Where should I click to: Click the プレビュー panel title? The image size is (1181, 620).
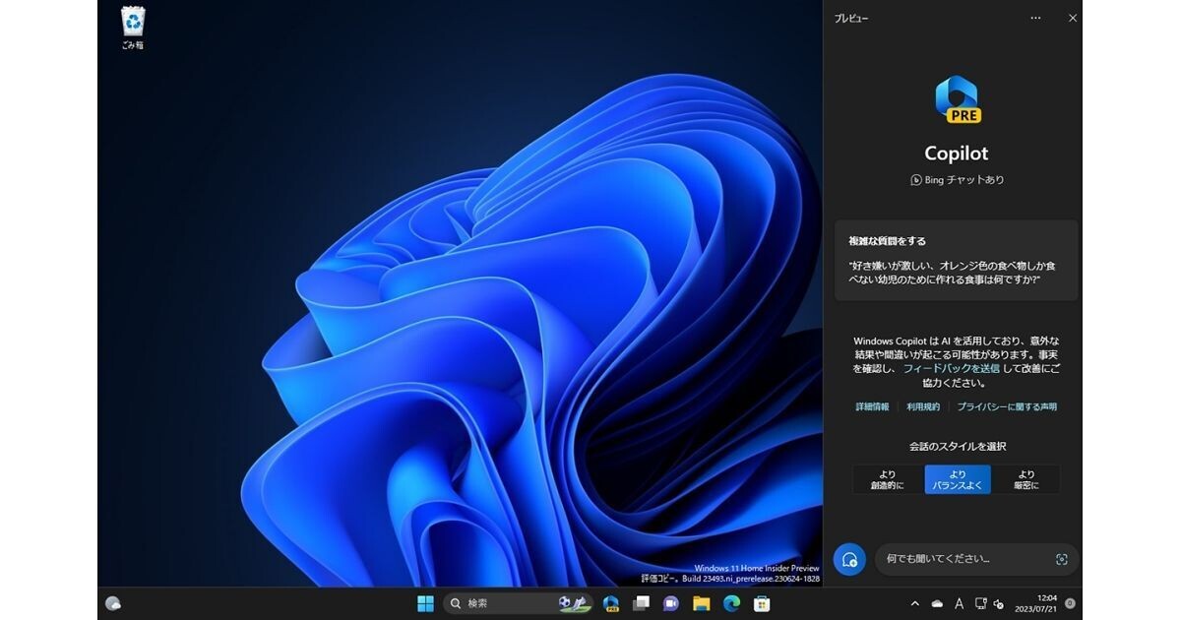pos(851,18)
